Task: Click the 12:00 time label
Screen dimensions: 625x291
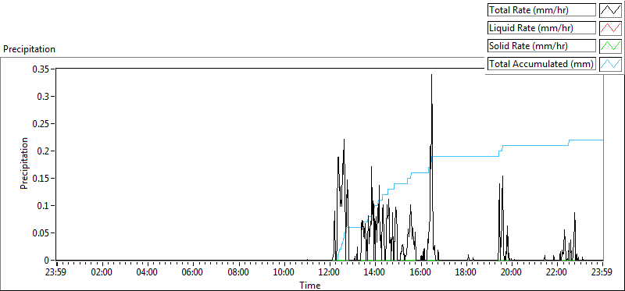Action: tap(330, 273)
